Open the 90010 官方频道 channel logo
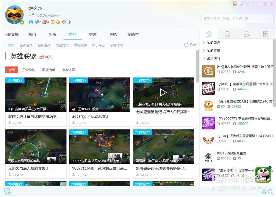The image size is (276, 197). click(208, 88)
